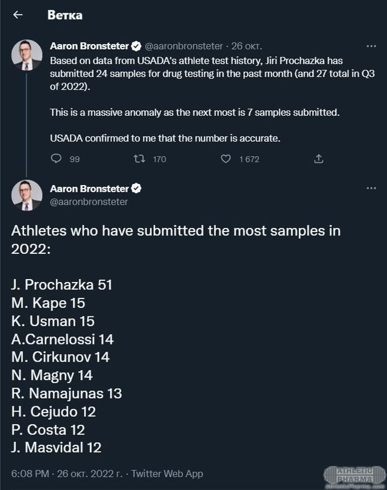Click Aaron Bronsteter name in the first tweet

[x=89, y=46]
